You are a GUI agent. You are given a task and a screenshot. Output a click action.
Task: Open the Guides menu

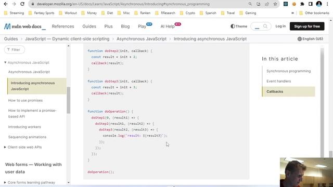point(89,26)
